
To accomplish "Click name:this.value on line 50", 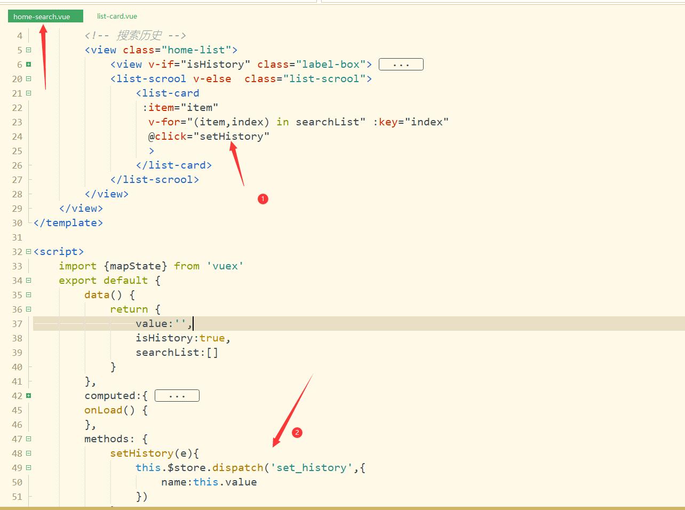I will tap(209, 482).
